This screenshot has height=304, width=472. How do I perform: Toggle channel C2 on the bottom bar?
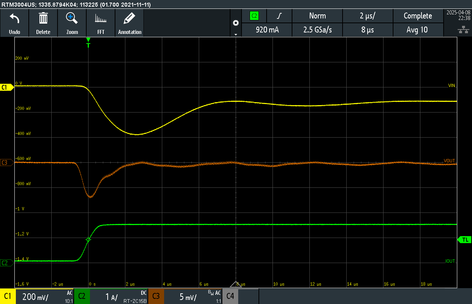82,296
